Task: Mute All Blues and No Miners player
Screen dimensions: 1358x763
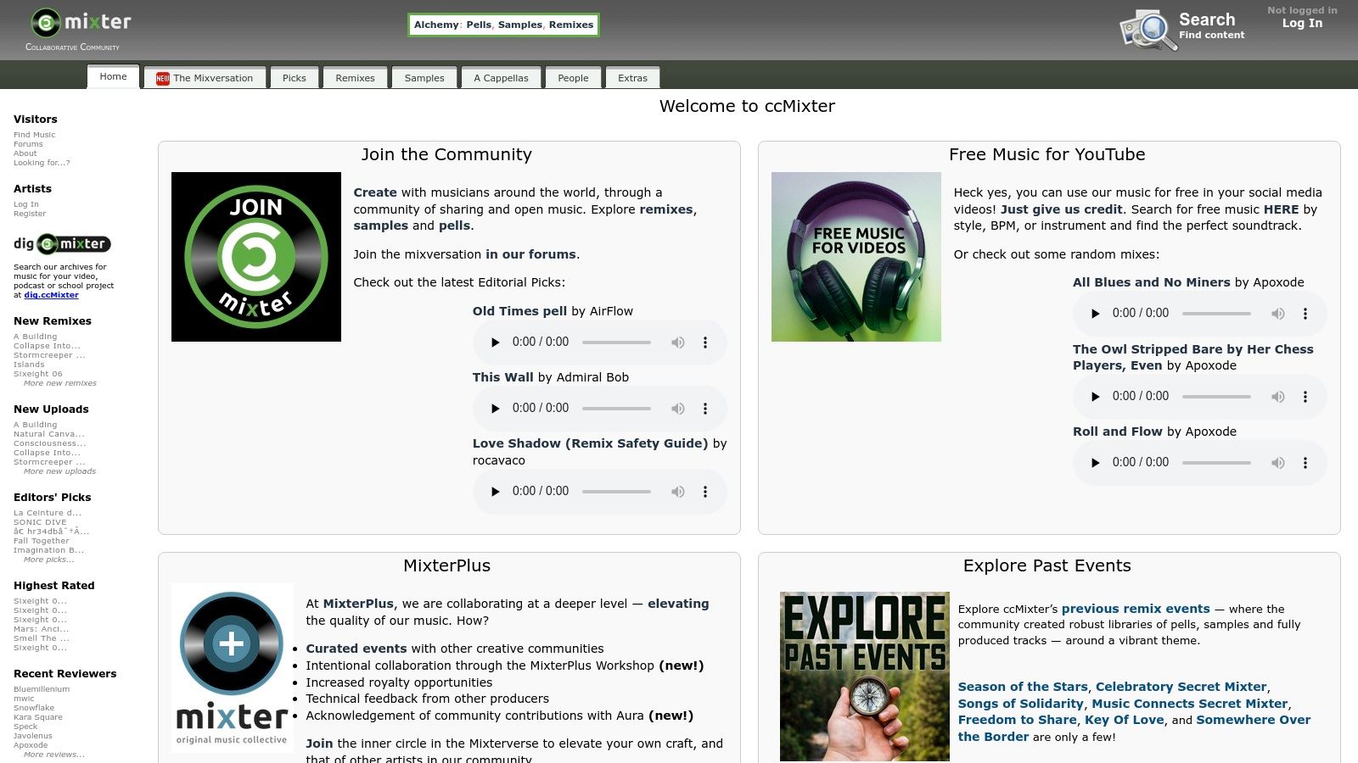Action: [1277, 314]
